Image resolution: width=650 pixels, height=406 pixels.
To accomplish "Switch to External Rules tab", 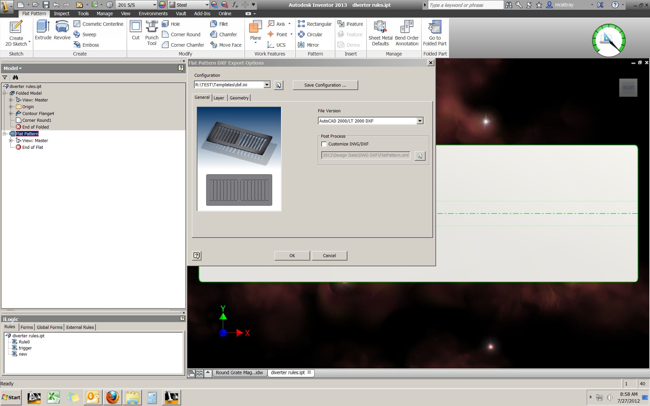I will point(80,327).
